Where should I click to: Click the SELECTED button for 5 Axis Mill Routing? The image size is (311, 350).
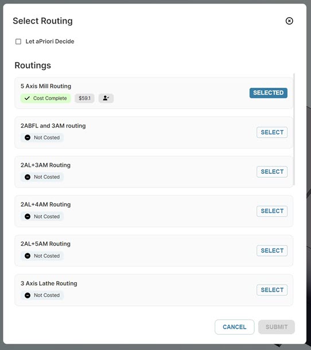[269, 93]
